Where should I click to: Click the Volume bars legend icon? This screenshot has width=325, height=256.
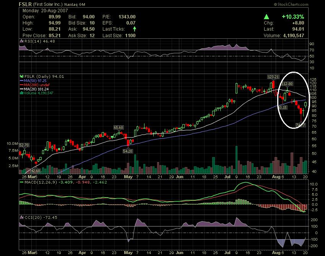point(21,93)
